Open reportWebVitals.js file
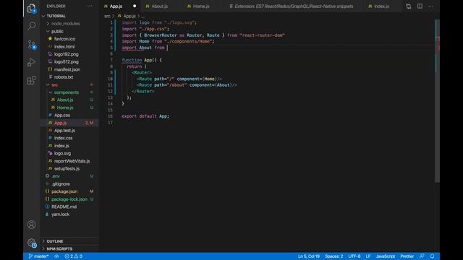This screenshot has height=260, width=463. click(72, 161)
